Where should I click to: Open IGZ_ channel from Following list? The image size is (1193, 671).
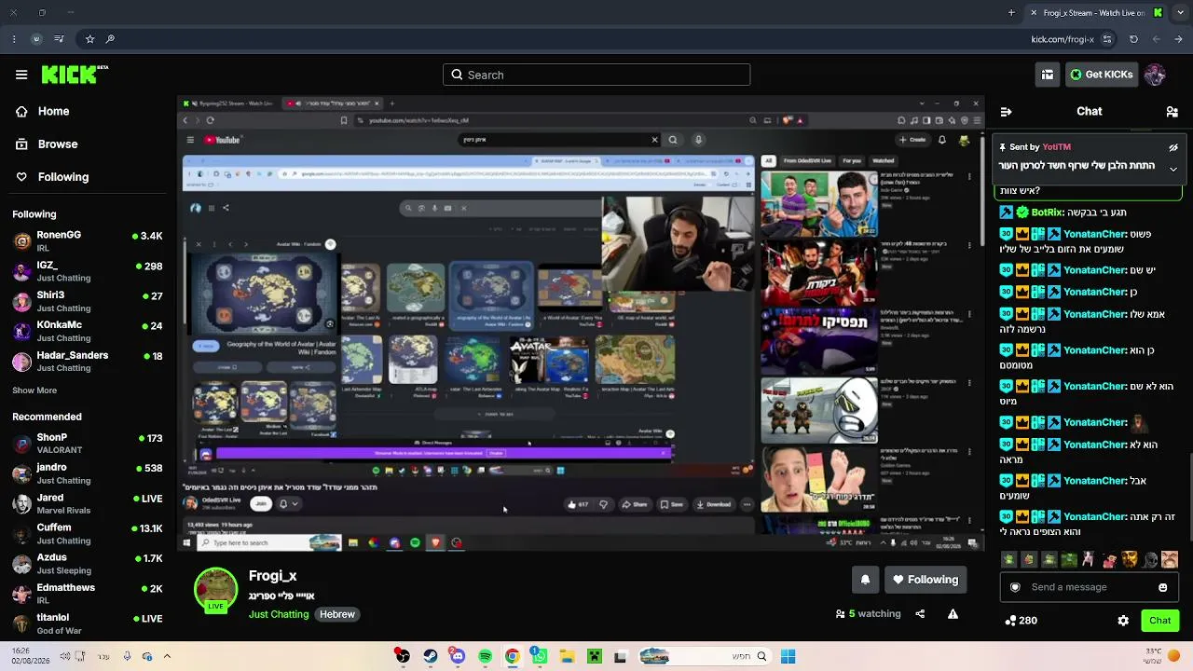(89, 271)
